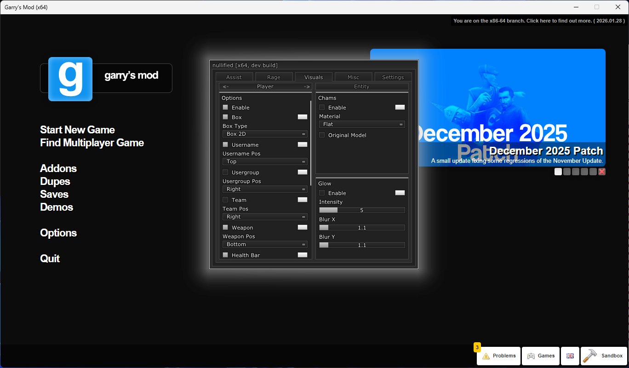Click the Glow Intensity slider

(362, 210)
